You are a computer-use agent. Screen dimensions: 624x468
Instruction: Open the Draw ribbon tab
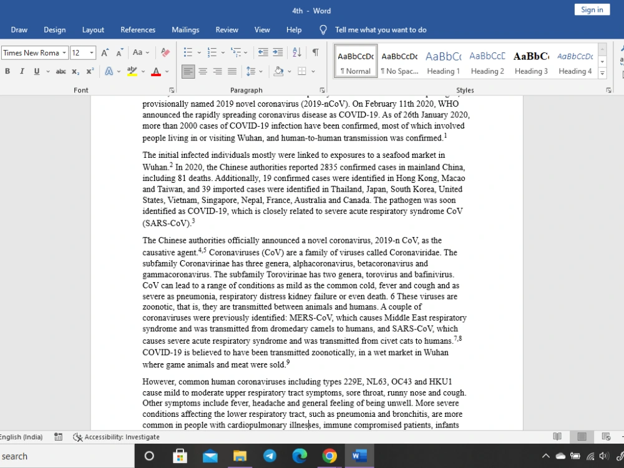pos(19,30)
